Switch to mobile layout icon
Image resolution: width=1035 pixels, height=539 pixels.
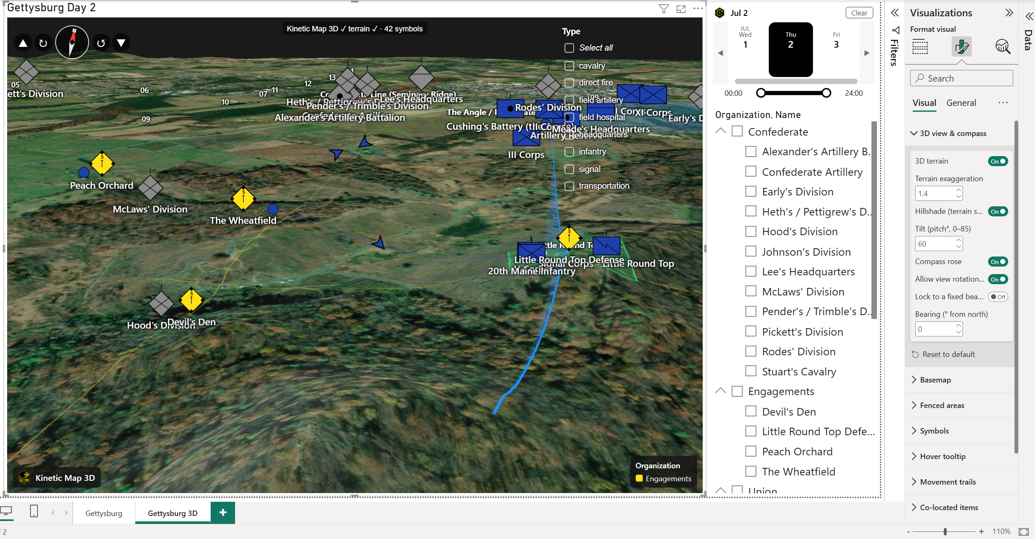click(34, 511)
